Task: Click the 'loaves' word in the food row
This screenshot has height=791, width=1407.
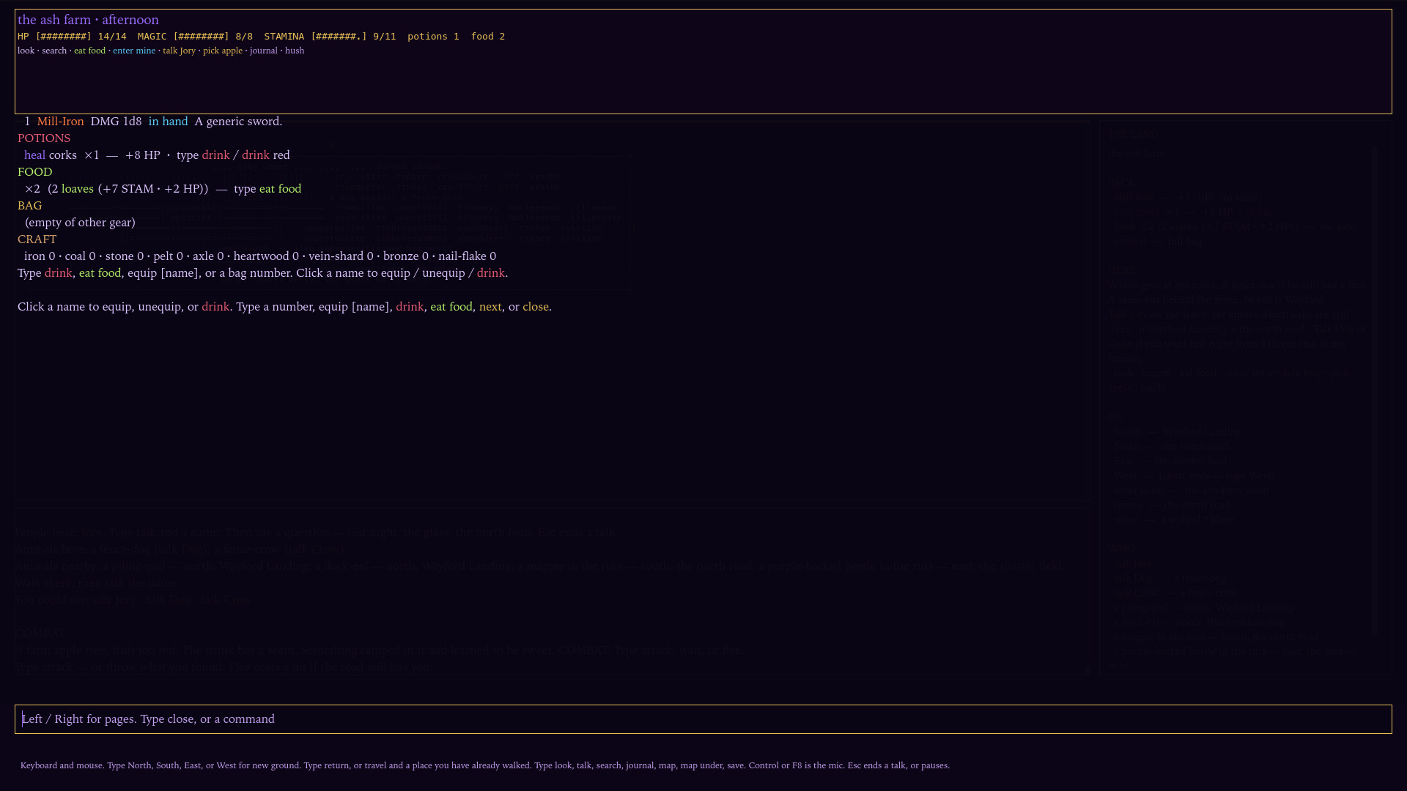Action: [x=78, y=189]
